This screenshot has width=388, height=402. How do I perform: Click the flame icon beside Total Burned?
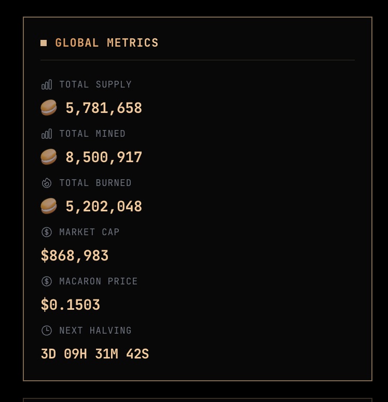47,183
